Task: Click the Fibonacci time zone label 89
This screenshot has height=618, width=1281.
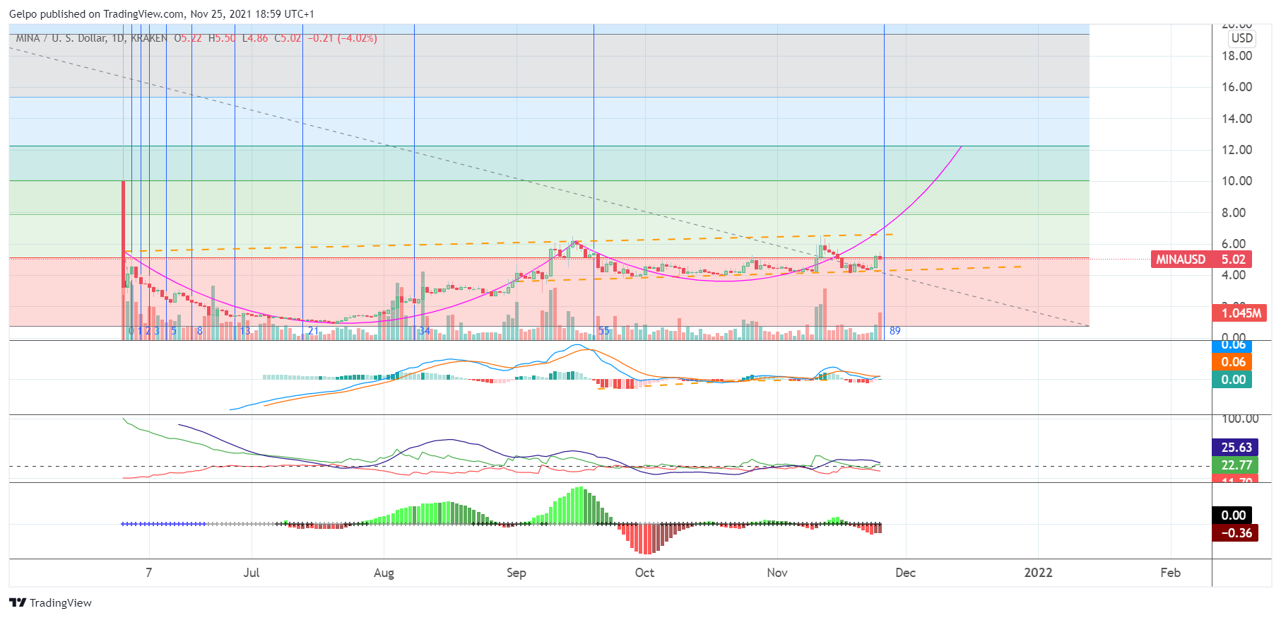Action: click(x=895, y=331)
